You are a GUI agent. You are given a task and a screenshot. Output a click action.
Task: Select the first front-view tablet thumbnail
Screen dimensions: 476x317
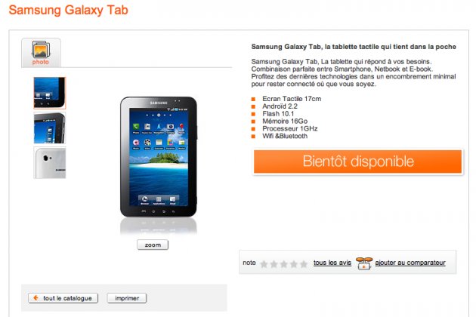click(x=49, y=93)
